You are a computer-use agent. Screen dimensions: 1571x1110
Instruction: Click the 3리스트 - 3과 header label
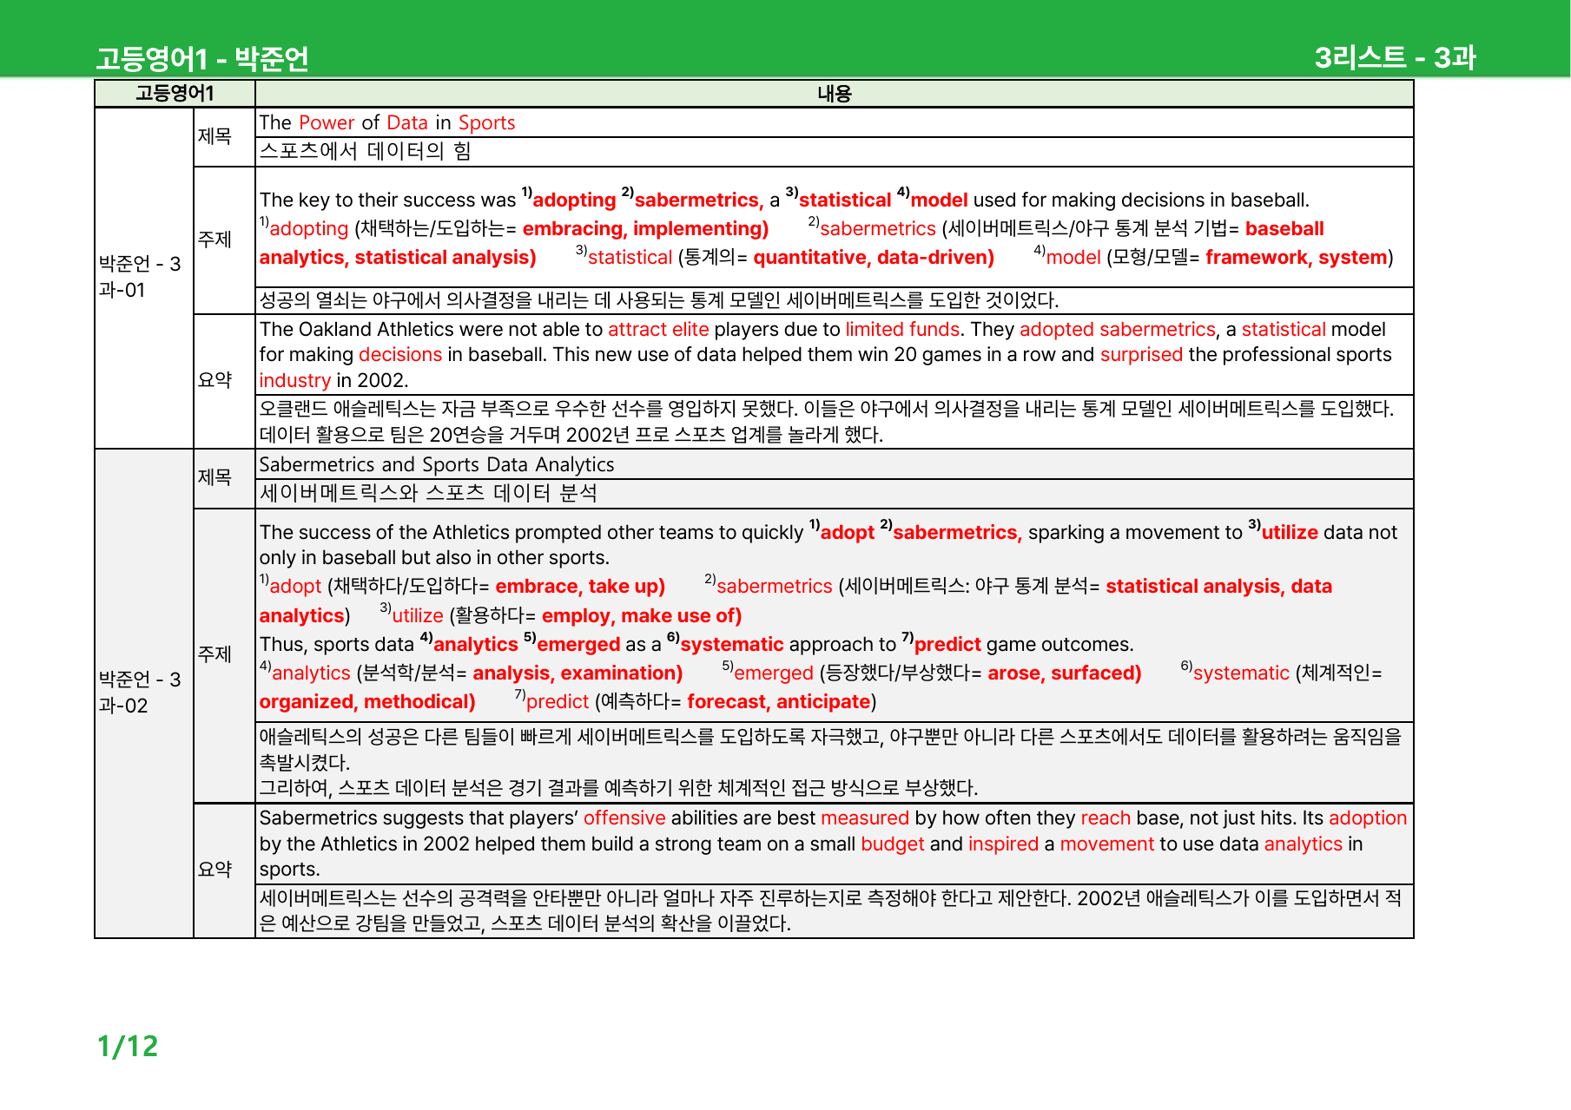click(1395, 57)
